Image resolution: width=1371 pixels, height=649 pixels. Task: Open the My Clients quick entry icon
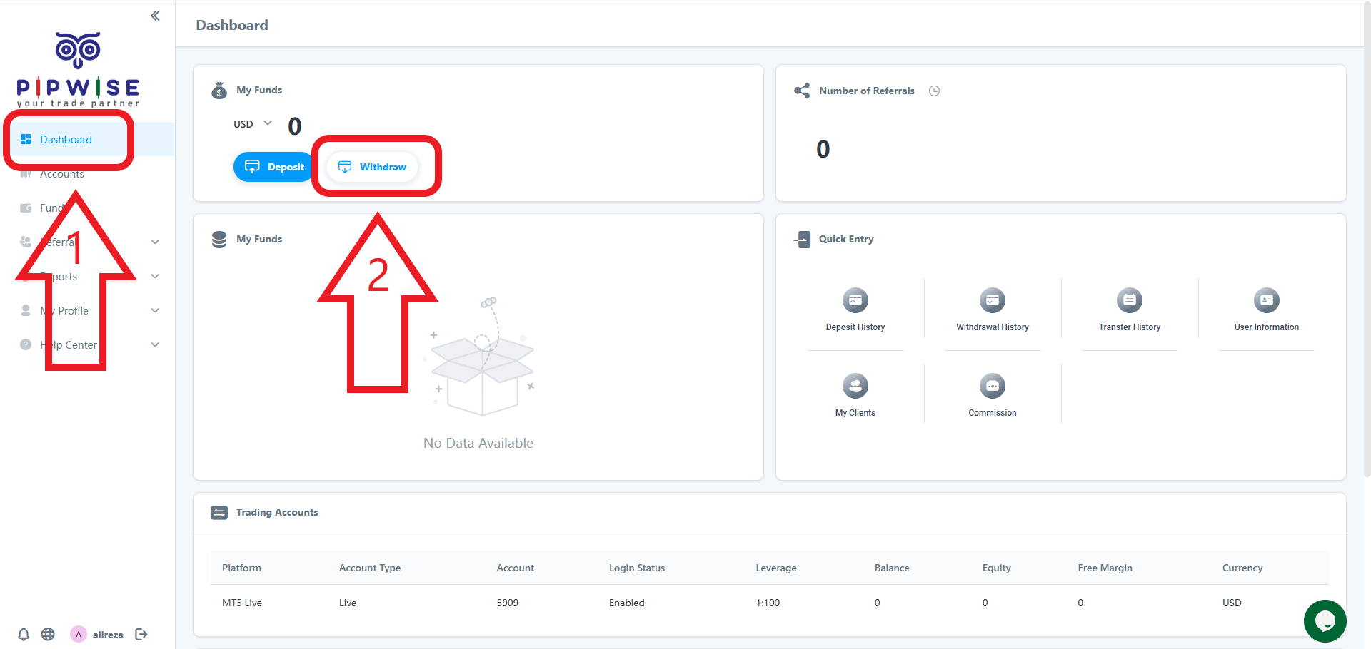[855, 387]
